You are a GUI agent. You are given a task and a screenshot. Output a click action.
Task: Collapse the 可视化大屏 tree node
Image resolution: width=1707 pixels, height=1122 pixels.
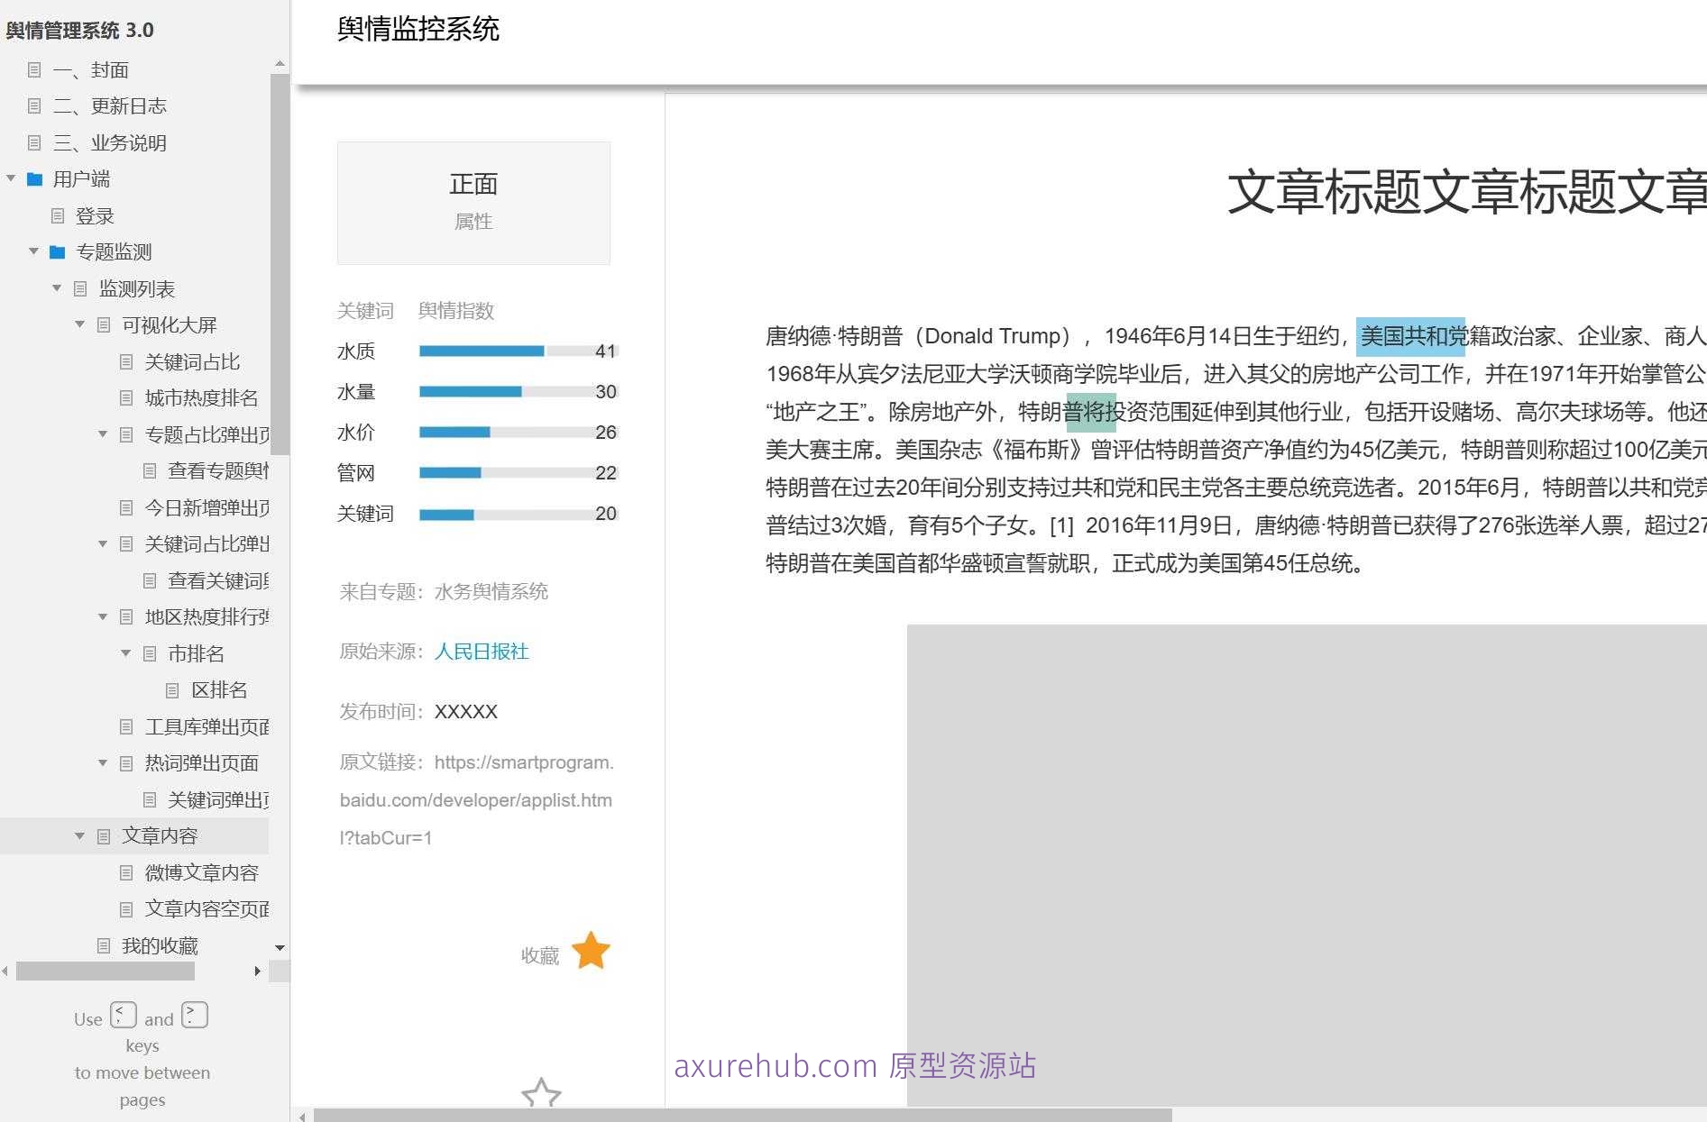point(80,324)
